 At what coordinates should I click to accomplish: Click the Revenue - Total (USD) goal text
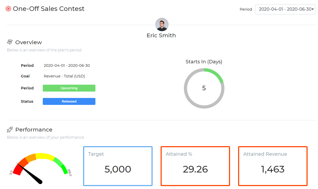pyautogui.click(x=64, y=76)
